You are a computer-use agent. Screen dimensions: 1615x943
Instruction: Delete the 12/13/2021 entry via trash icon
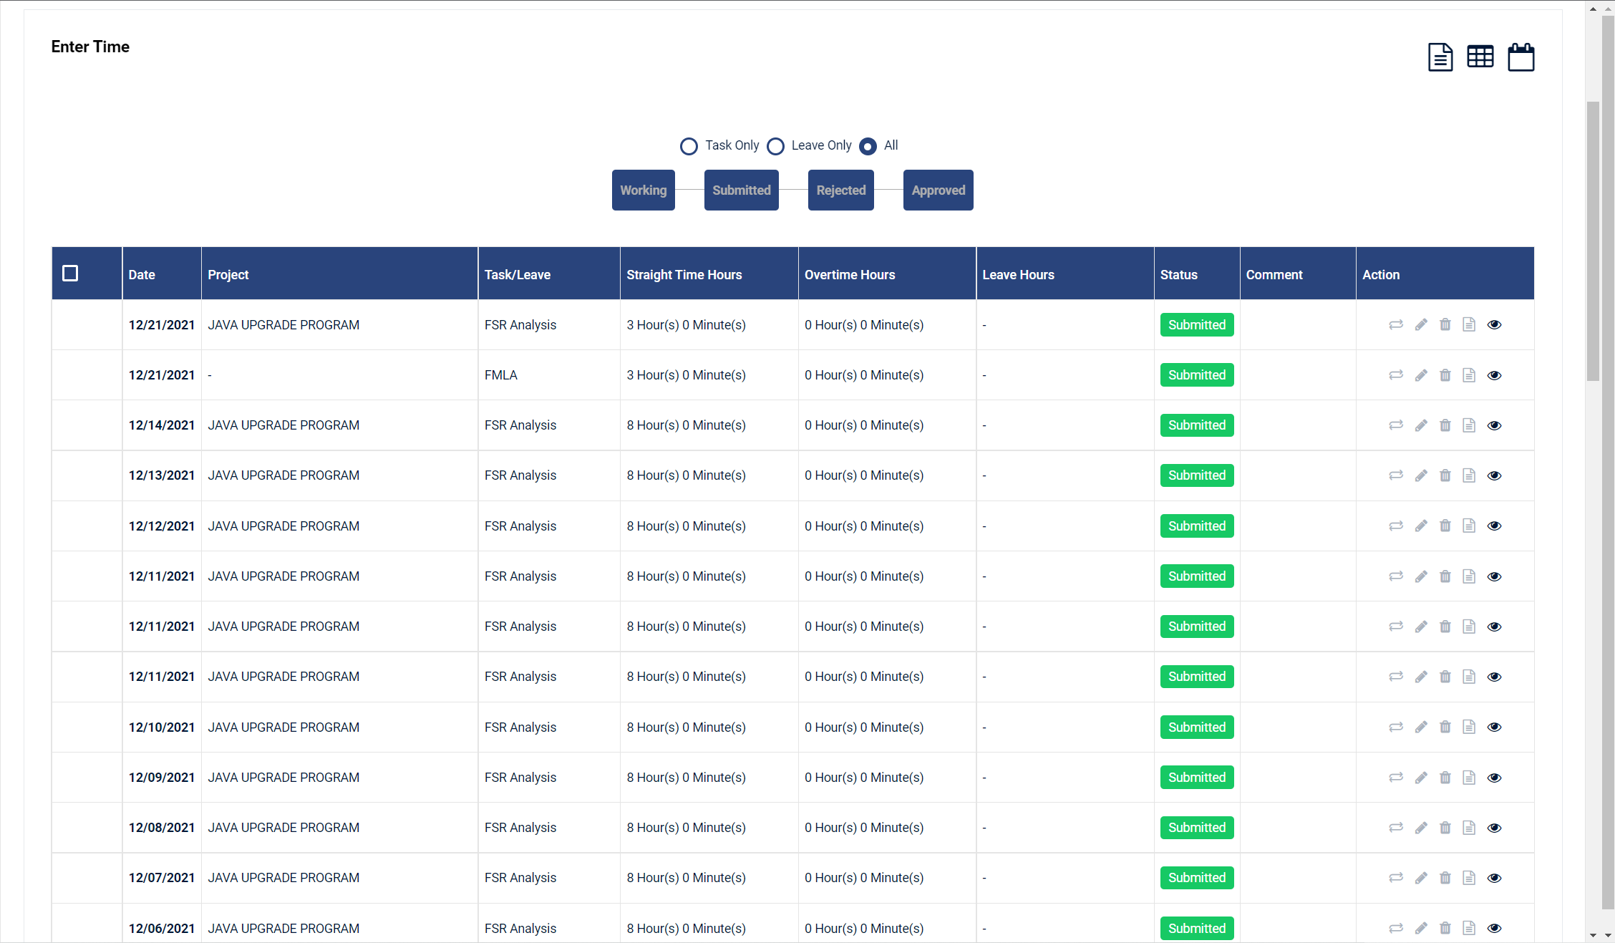click(1445, 475)
